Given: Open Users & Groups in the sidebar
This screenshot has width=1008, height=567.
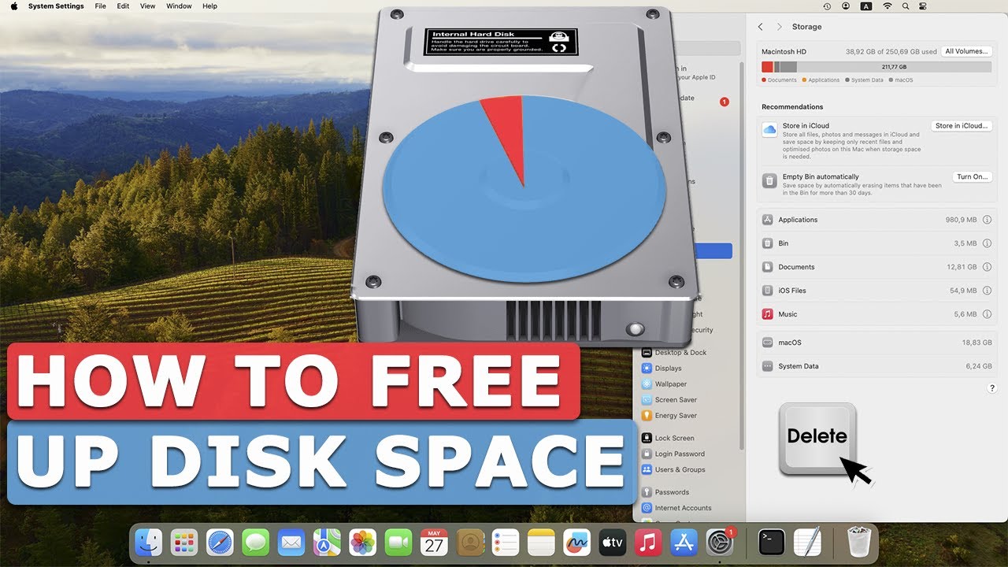Looking at the screenshot, I should [x=673, y=470].
